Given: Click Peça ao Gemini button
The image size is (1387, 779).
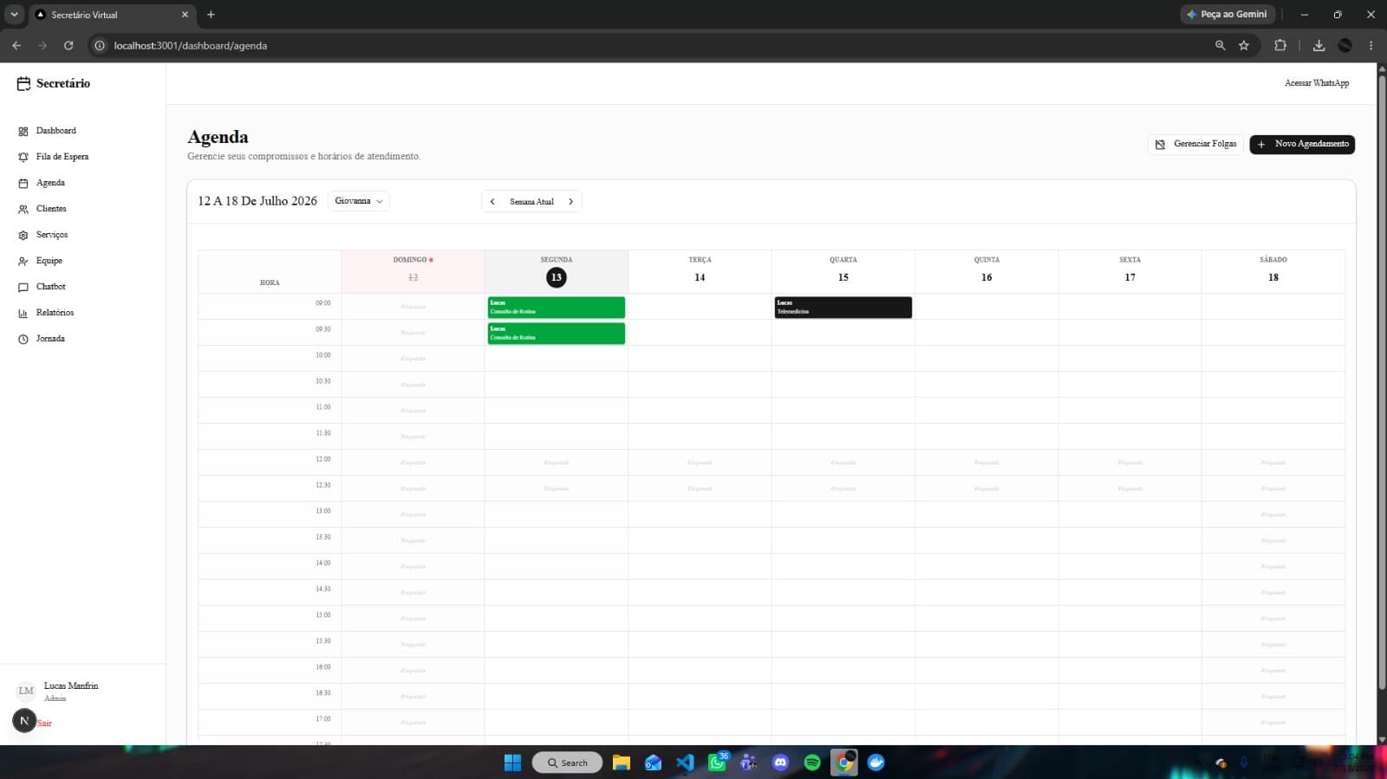Looking at the screenshot, I should tap(1227, 15).
